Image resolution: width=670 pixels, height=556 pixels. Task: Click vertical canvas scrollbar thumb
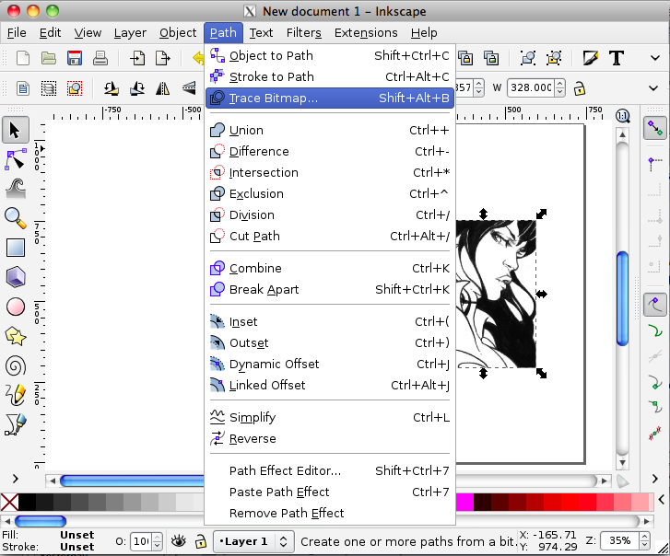click(623, 298)
